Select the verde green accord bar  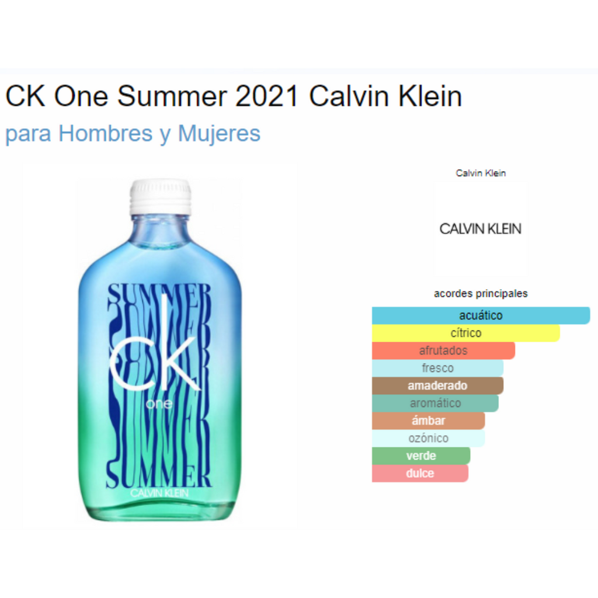(x=420, y=456)
